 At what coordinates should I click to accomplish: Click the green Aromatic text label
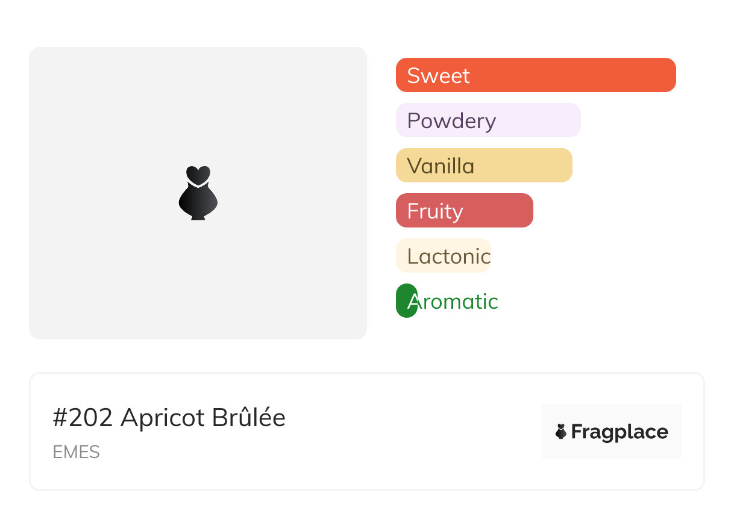pos(458,302)
